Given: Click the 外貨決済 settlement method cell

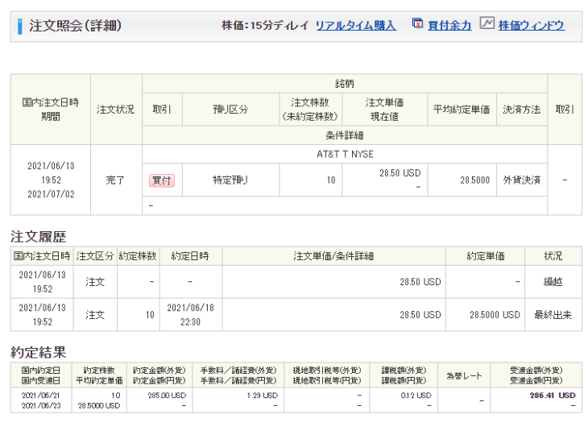Looking at the screenshot, I should pos(522,180).
